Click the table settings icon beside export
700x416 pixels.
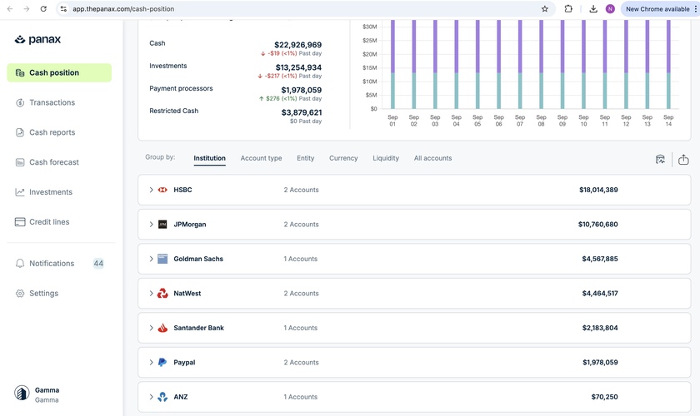660,159
